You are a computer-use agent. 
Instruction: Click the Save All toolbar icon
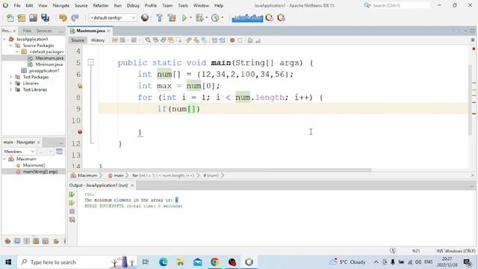pos(45,18)
